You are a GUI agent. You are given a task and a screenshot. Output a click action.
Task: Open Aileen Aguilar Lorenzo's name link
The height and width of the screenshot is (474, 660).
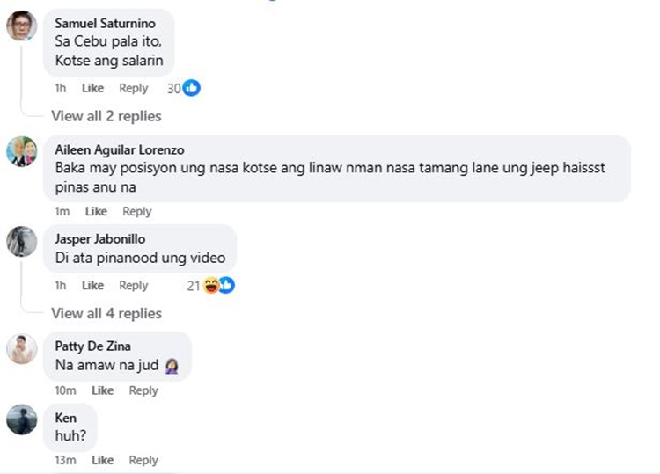120,149
